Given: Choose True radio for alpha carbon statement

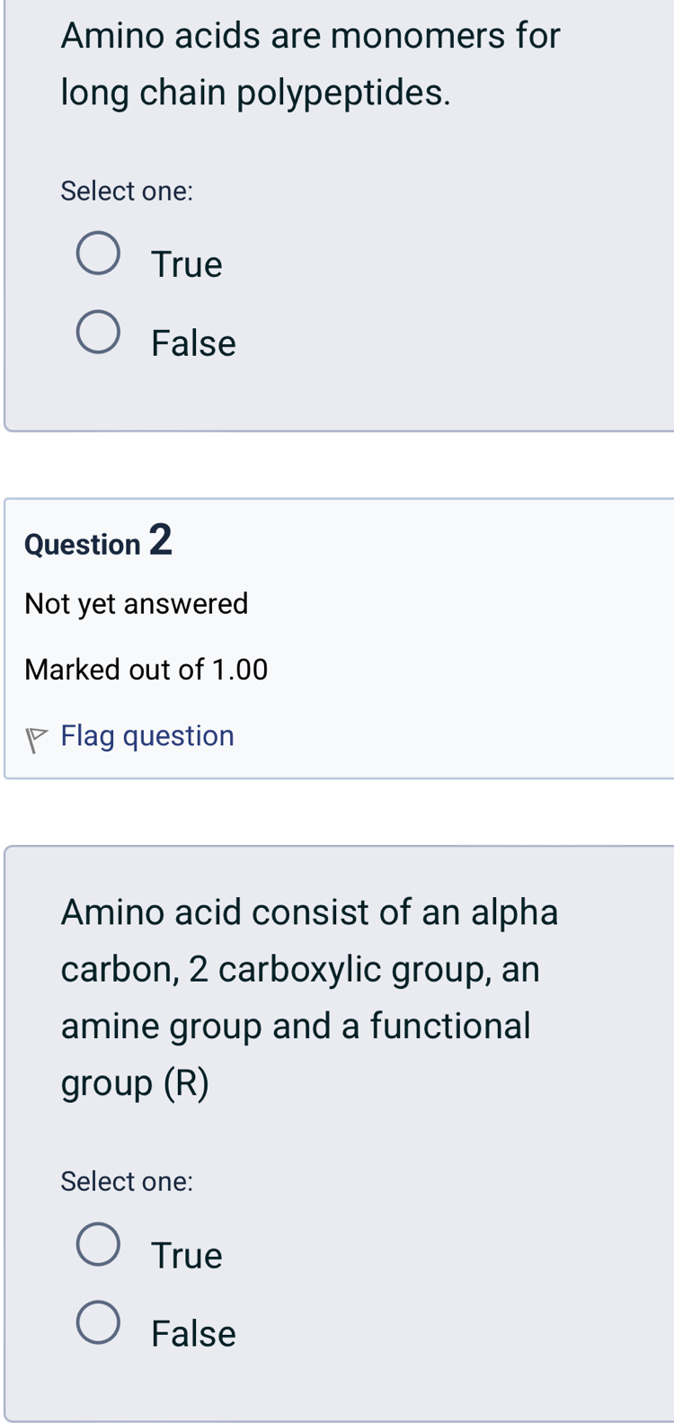Looking at the screenshot, I should pyautogui.click(x=98, y=1244).
